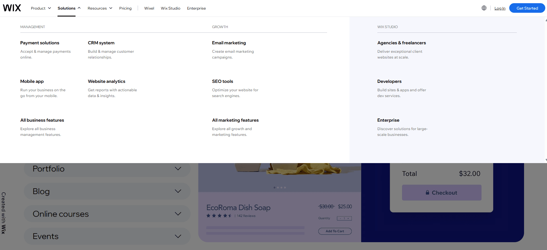Open Website analytics

[x=107, y=81]
